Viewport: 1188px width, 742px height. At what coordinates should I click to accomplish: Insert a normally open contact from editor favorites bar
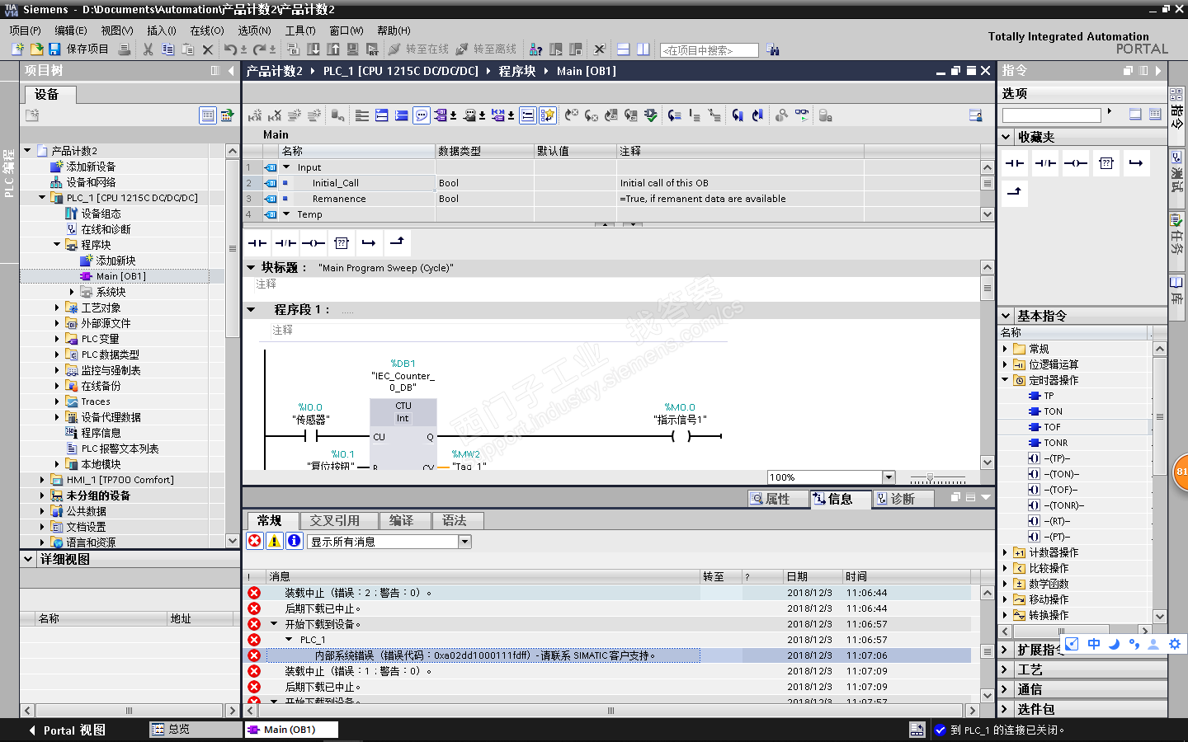257,243
